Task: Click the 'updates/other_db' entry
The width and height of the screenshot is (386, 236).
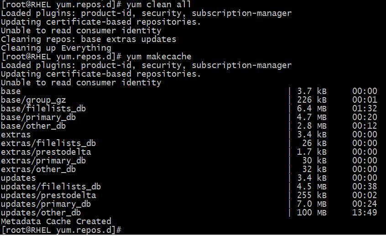Action: tap(41, 213)
